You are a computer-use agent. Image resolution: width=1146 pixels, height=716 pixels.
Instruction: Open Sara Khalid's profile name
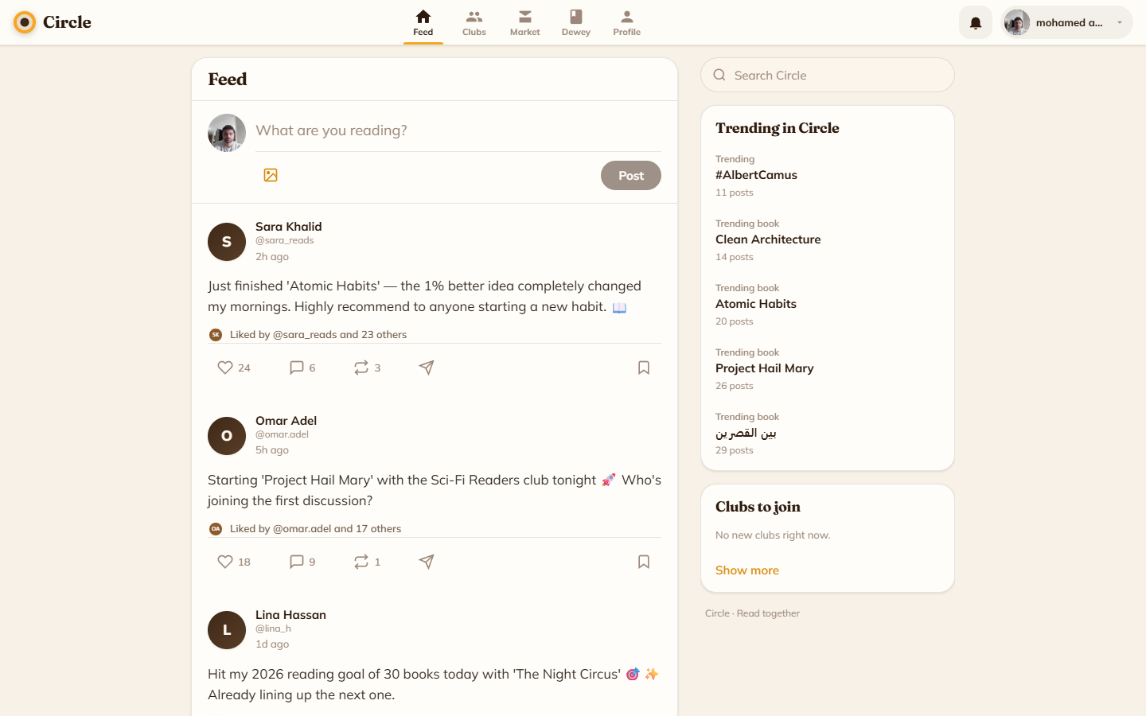(x=289, y=227)
